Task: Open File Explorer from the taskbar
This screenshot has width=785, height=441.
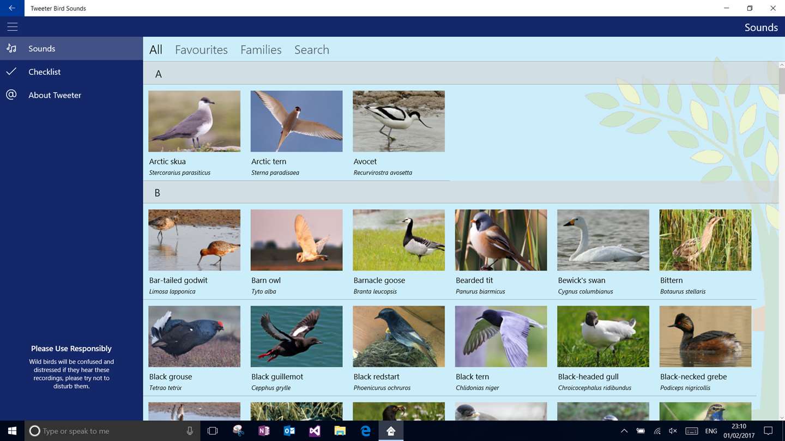Action: point(340,431)
